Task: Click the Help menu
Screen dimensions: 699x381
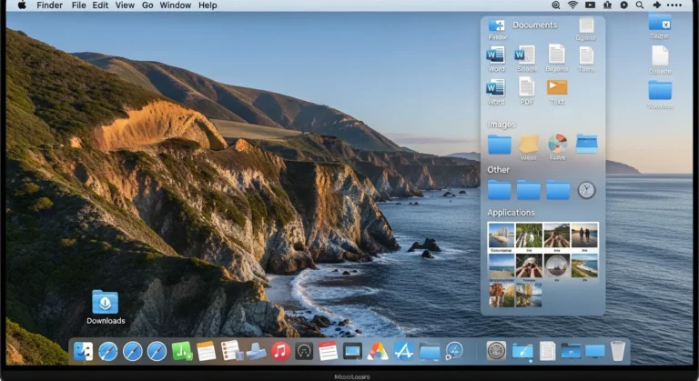Action: tap(208, 5)
